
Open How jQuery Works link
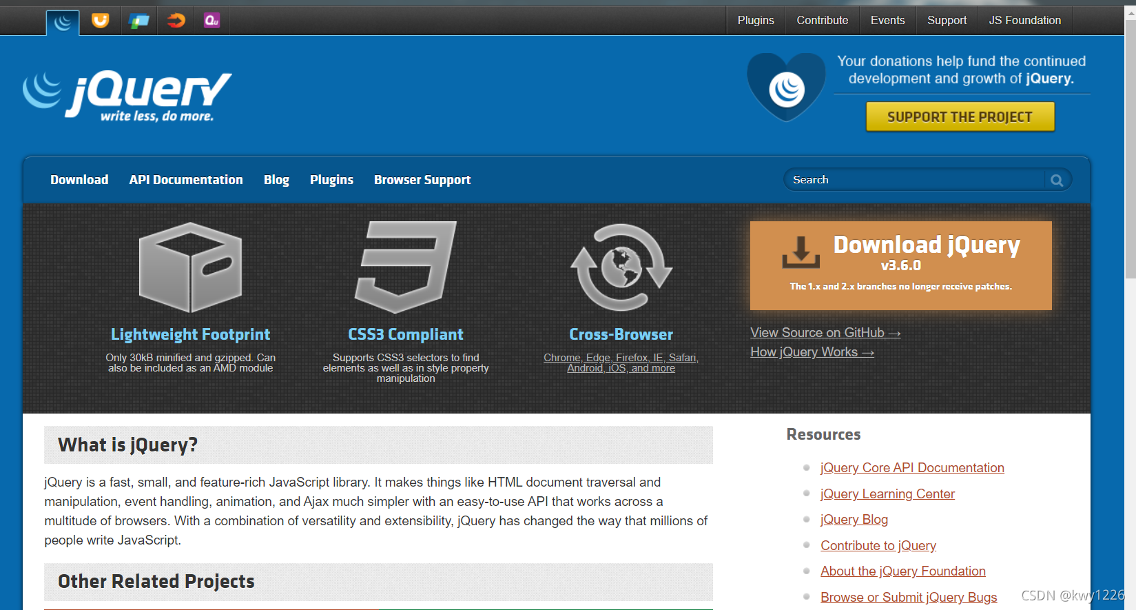click(812, 352)
